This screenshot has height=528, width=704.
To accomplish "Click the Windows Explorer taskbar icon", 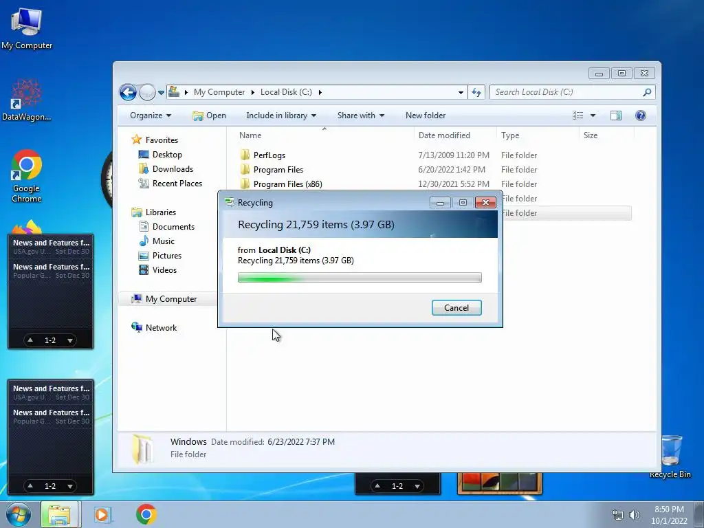I will [x=59, y=514].
